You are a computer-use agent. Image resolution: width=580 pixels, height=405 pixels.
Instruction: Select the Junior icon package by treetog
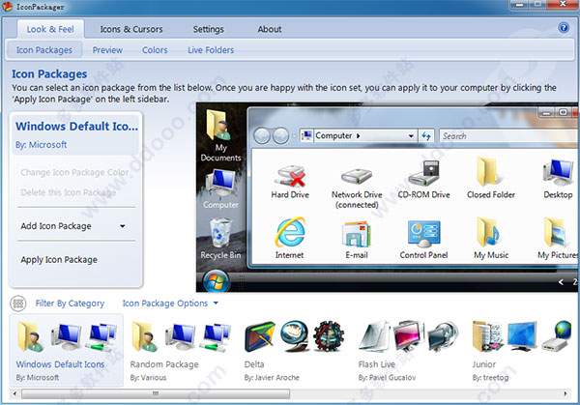[522, 350]
